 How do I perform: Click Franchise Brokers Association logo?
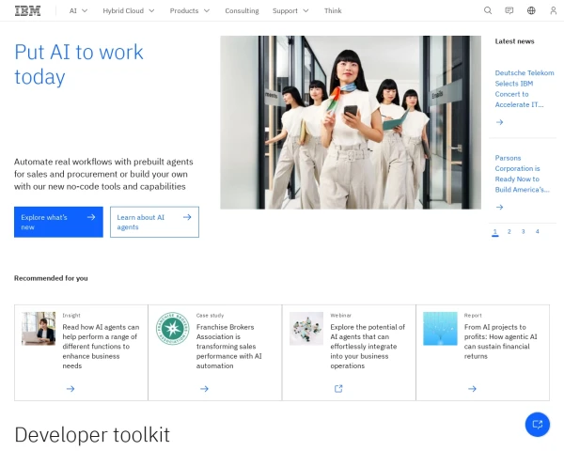[173, 328]
